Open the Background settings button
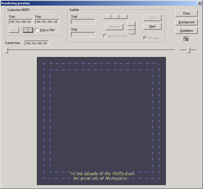The image size is (203, 189). (x=186, y=22)
